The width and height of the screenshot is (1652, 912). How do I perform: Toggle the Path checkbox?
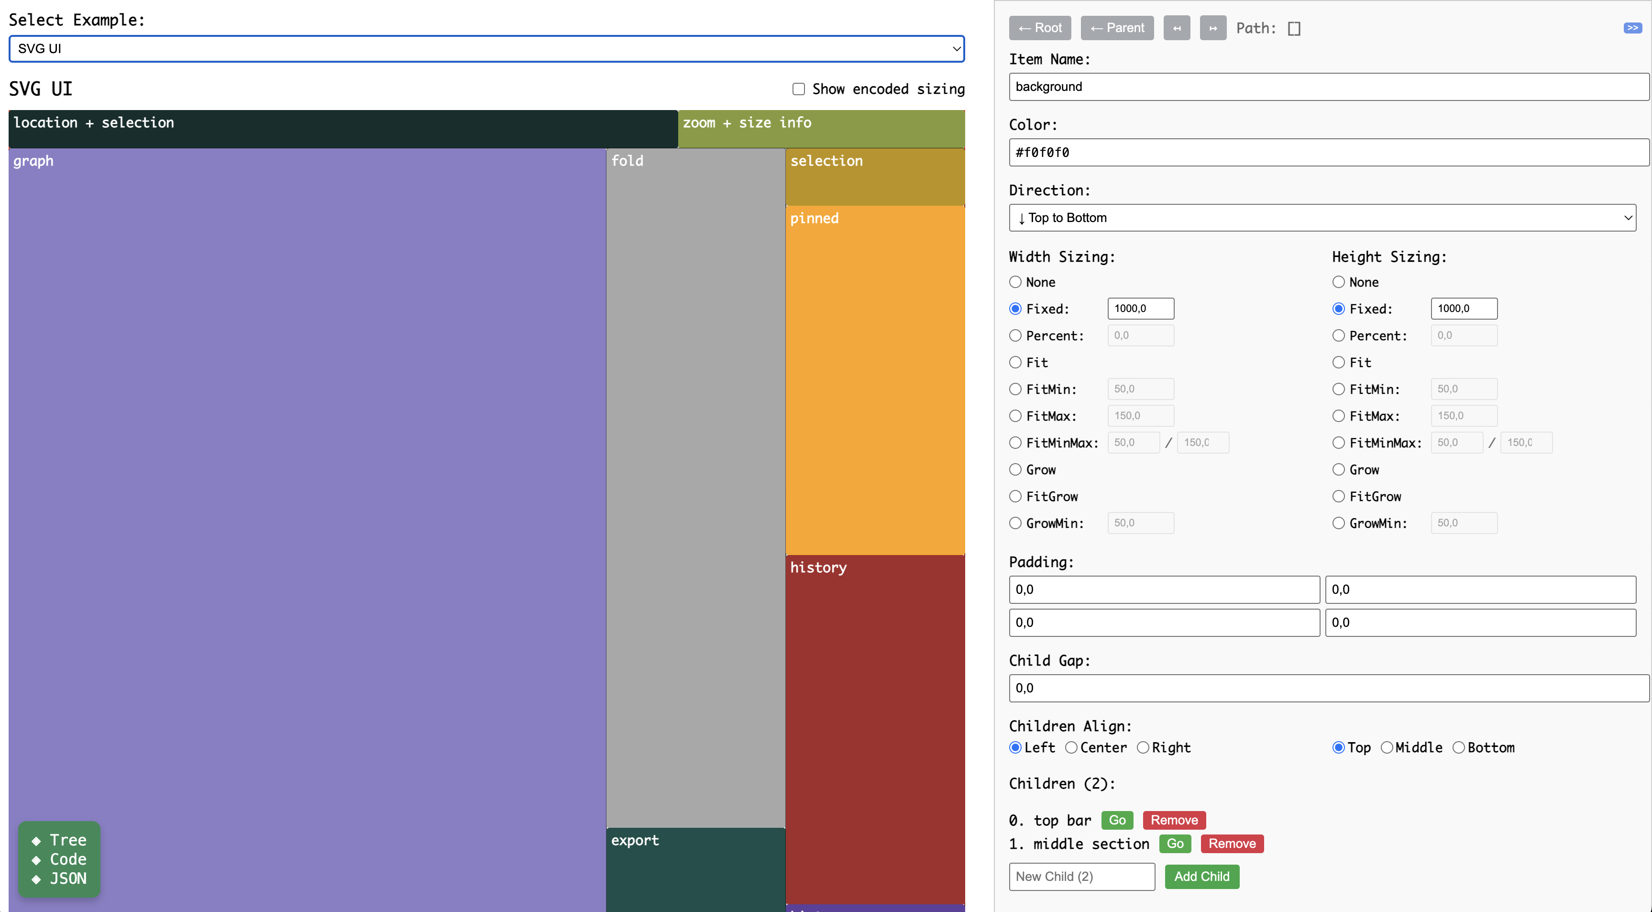click(x=1295, y=28)
